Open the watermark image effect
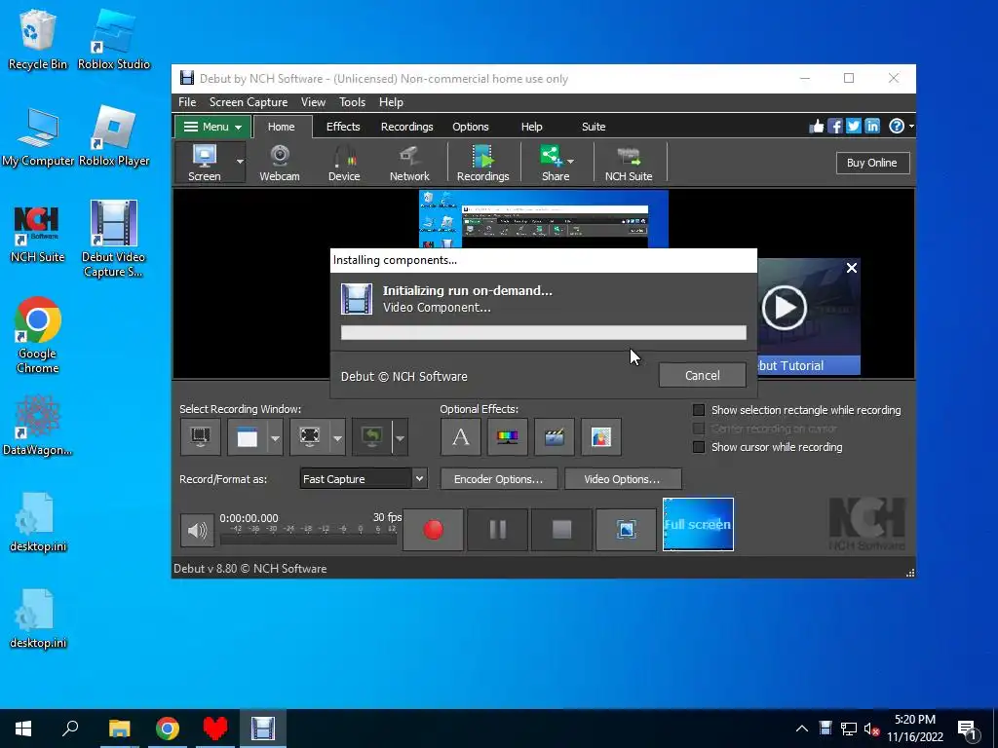 600,437
